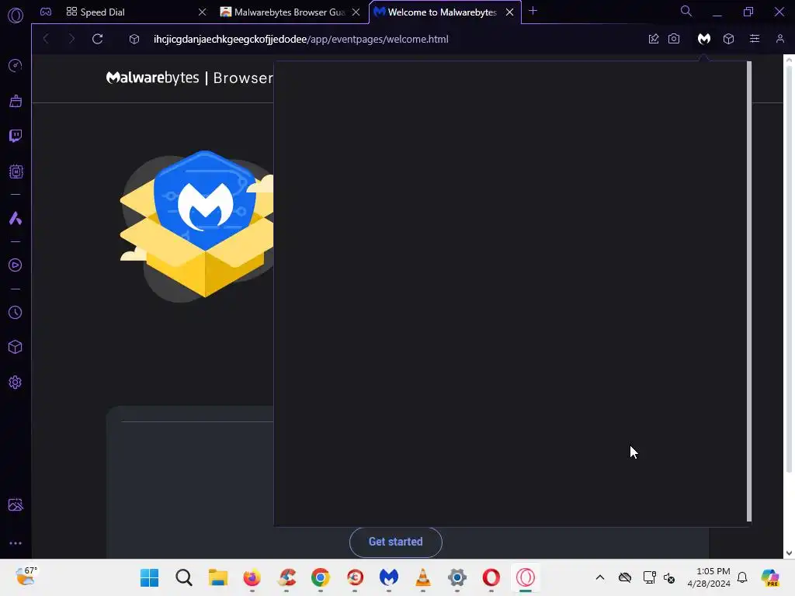795x596 pixels.
Task: Open Google Chrome from taskbar
Action: click(x=321, y=577)
